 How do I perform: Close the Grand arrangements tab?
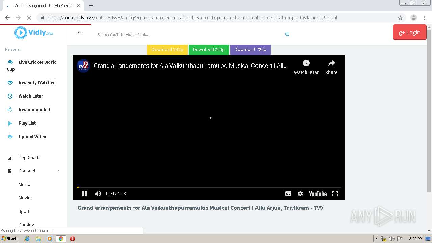[78, 6]
